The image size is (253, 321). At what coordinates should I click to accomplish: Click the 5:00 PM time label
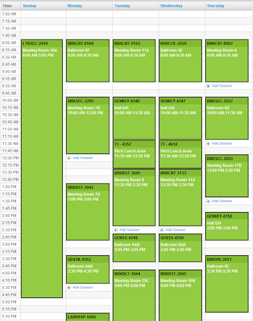click(9, 302)
